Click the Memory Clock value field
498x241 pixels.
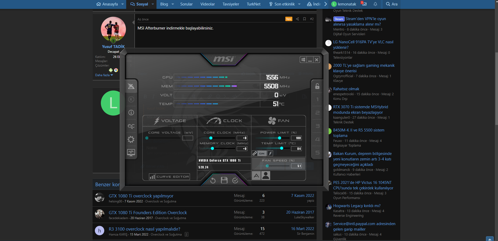click(x=242, y=149)
